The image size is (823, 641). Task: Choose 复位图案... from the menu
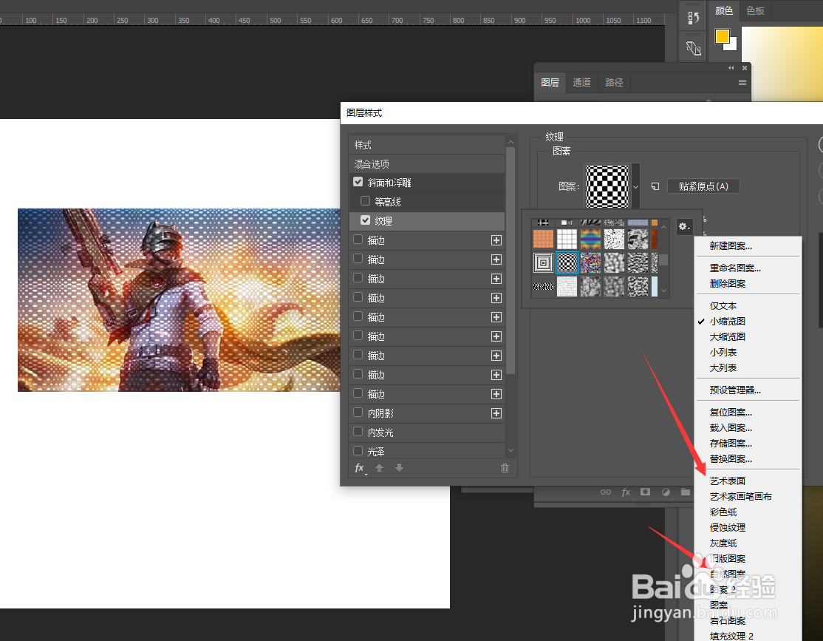(731, 413)
